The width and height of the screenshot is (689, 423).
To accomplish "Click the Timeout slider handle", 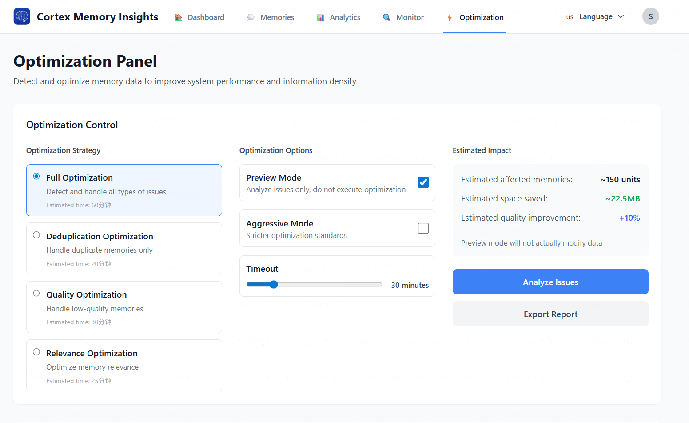I will coord(274,285).
